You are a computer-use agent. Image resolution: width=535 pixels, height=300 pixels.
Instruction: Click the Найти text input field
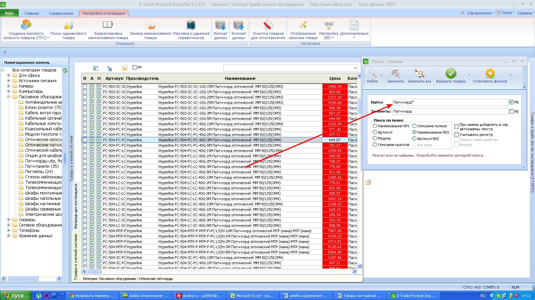[x=450, y=102]
